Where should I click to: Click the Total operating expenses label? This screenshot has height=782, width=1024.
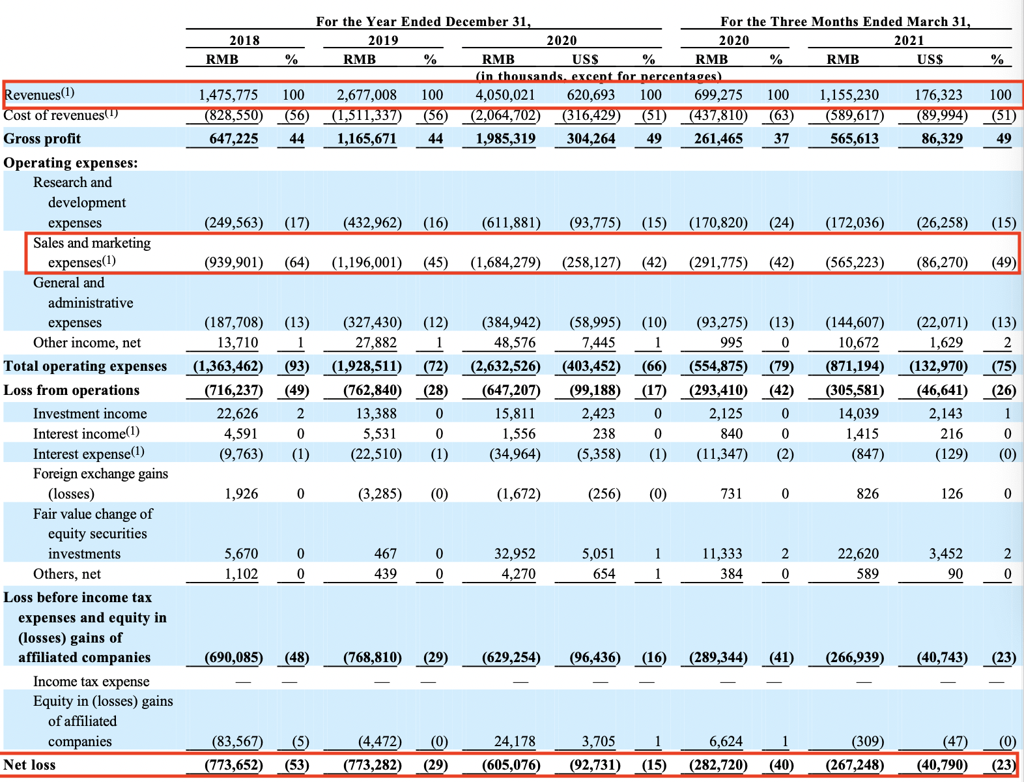(x=85, y=366)
